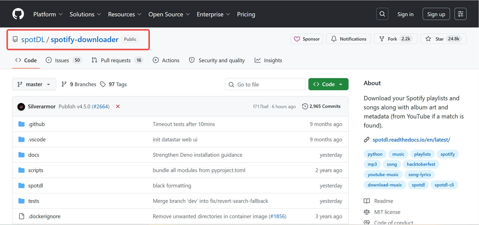Click the GitHub logo icon
Viewport: 479px width, 225px height.
coord(18,14)
